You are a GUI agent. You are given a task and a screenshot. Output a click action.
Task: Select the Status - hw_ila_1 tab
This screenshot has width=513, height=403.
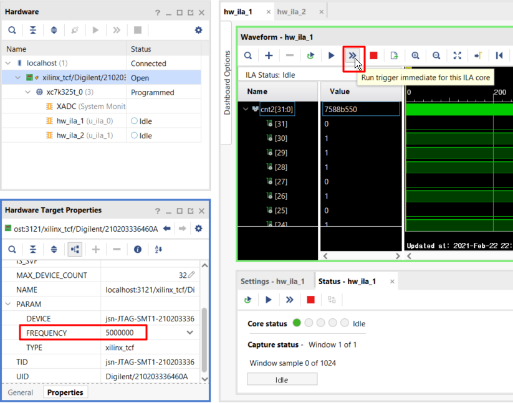click(347, 282)
